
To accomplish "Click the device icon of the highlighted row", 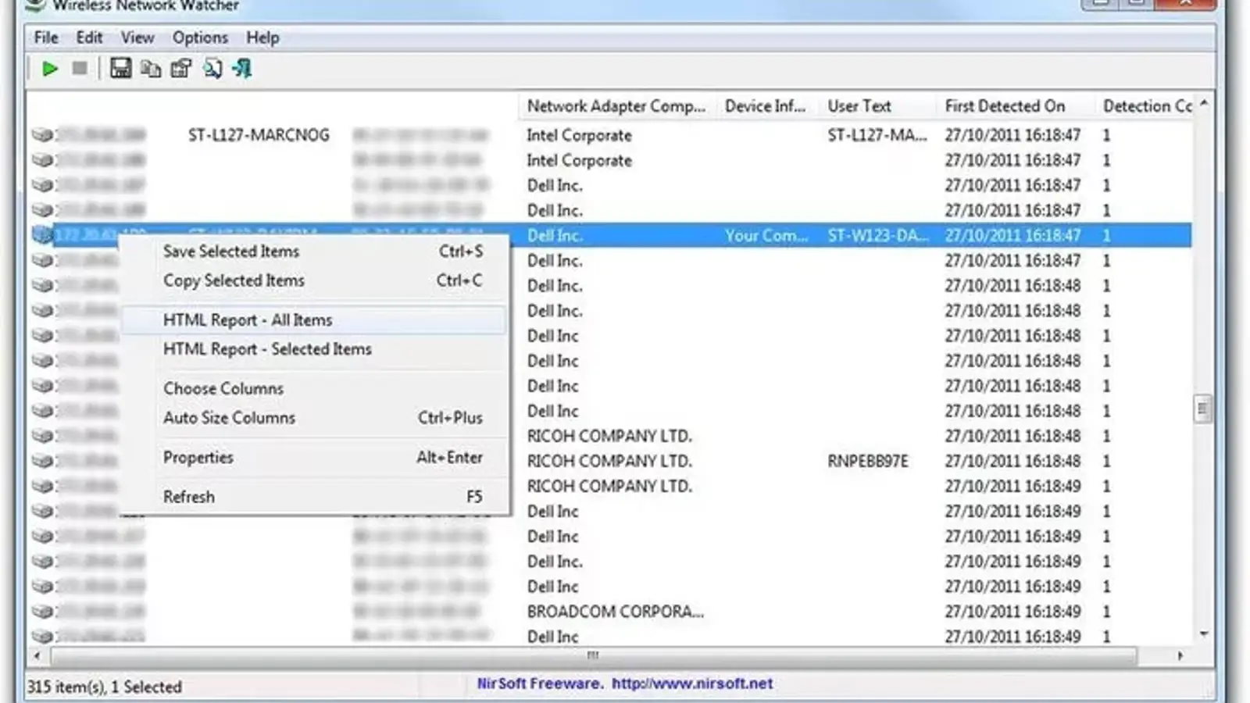I will (x=42, y=235).
